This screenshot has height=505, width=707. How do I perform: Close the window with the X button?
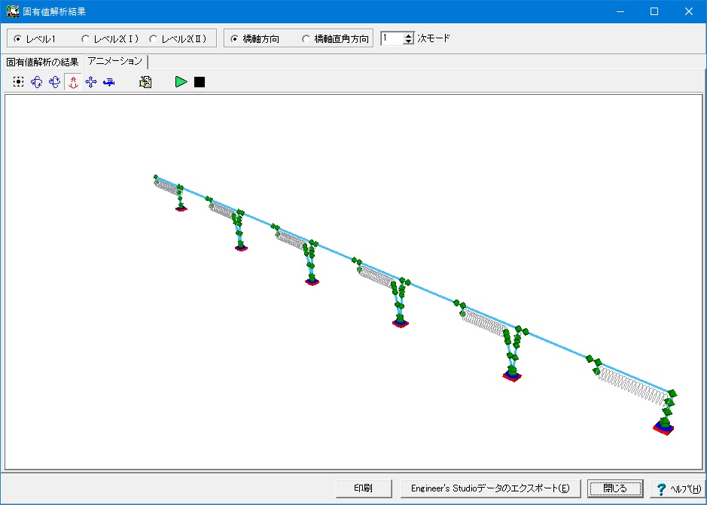coord(688,11)
